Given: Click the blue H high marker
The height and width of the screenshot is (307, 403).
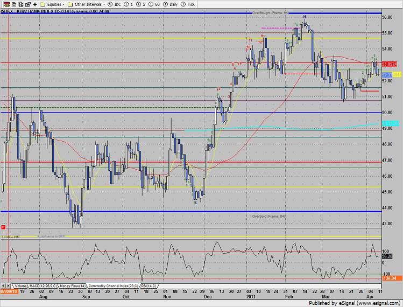Looking at the screenshot, I should (x=305, y=17).
